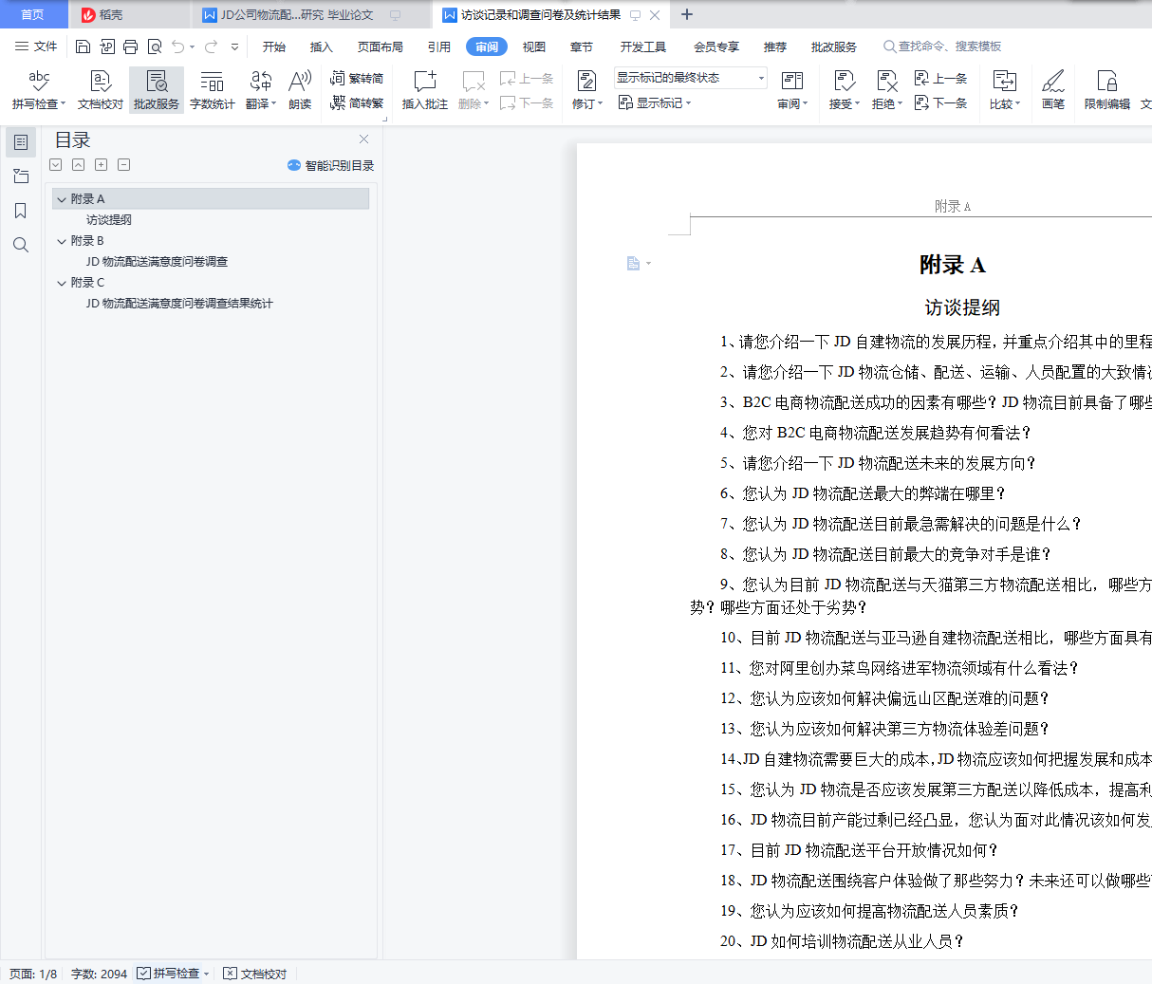Open the search sidebar icon

(x=21, y=245)
